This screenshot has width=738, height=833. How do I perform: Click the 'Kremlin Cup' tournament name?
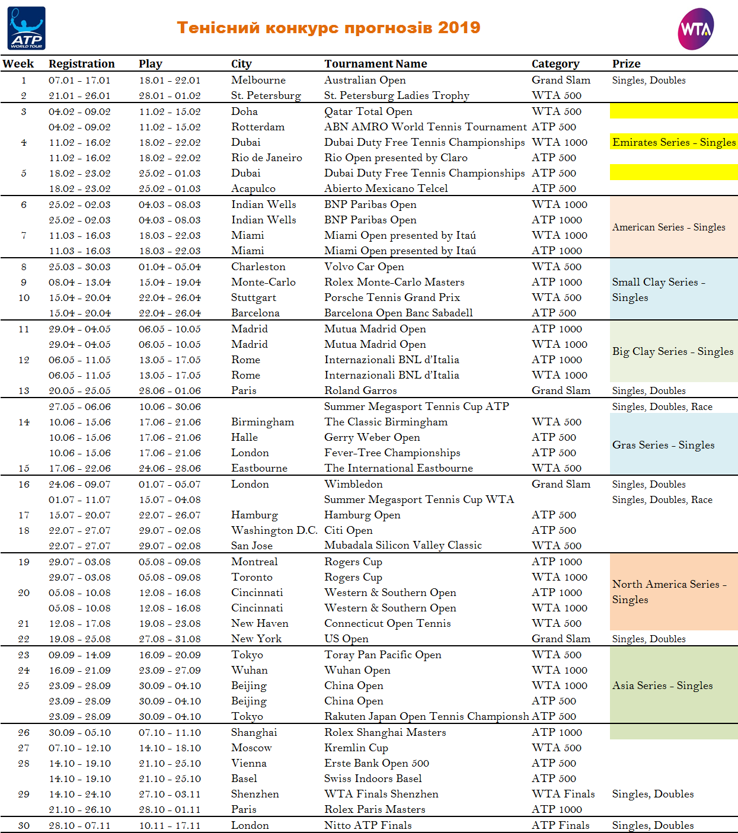pos(356,748)
